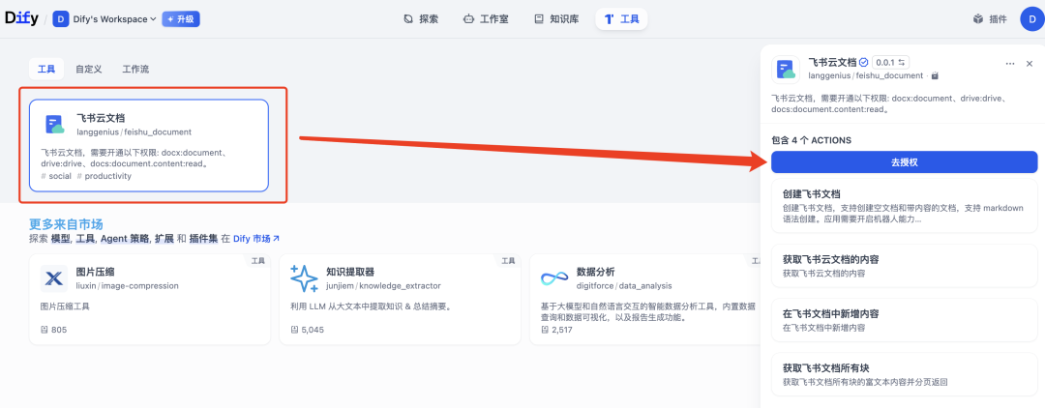Close the 飞书云文档 detail panel
1045x408 pixels.
[x=1029, y=63]
